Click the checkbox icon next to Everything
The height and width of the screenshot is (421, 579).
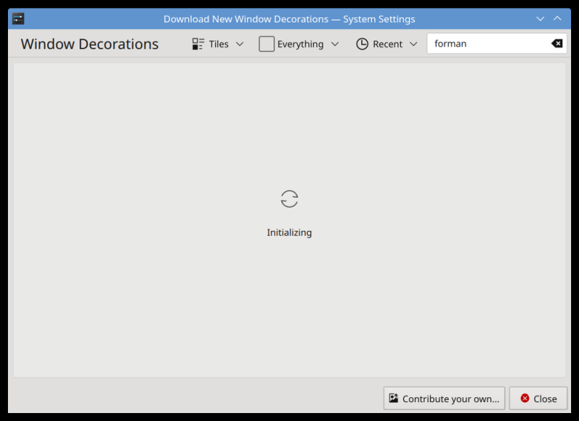click(266, 43)
